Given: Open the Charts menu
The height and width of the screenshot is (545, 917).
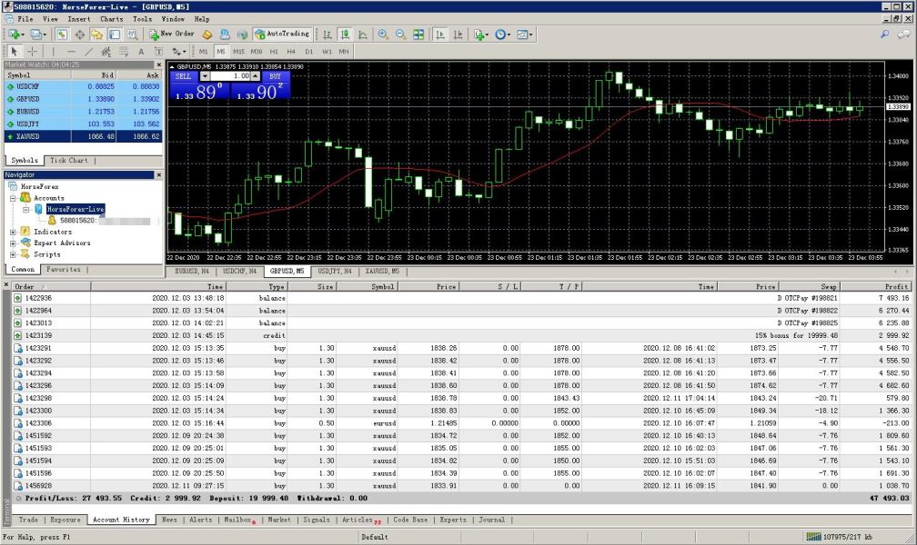Looking at the screenshot, I should point(112,18).
